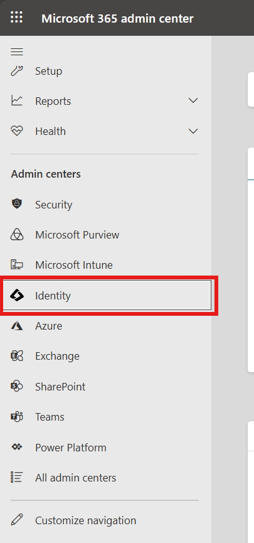Click the Setup wrench icon
Viewport: 254px width, 543px height.
click(x=16, y=71)
